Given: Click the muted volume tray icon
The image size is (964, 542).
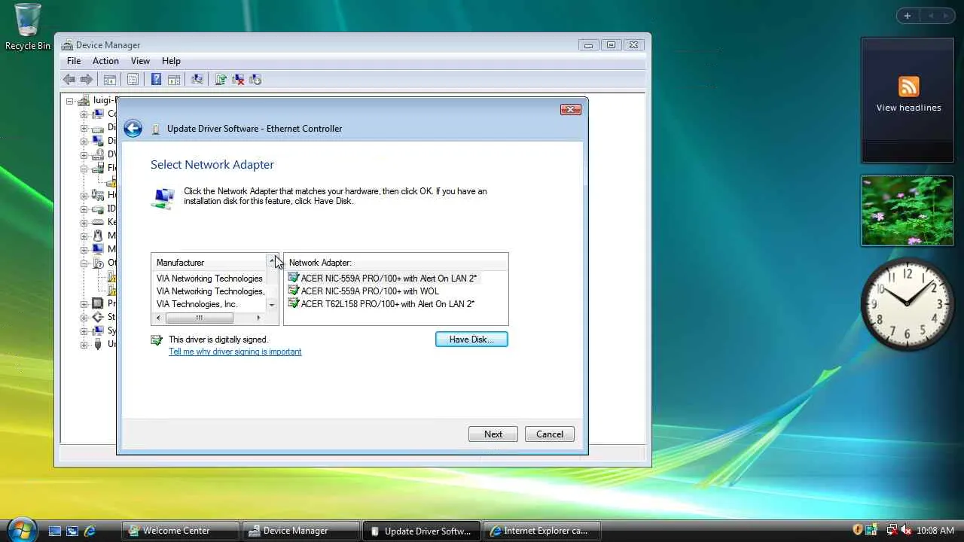Looking at the screenshot, I should click(x=906, y=531).
